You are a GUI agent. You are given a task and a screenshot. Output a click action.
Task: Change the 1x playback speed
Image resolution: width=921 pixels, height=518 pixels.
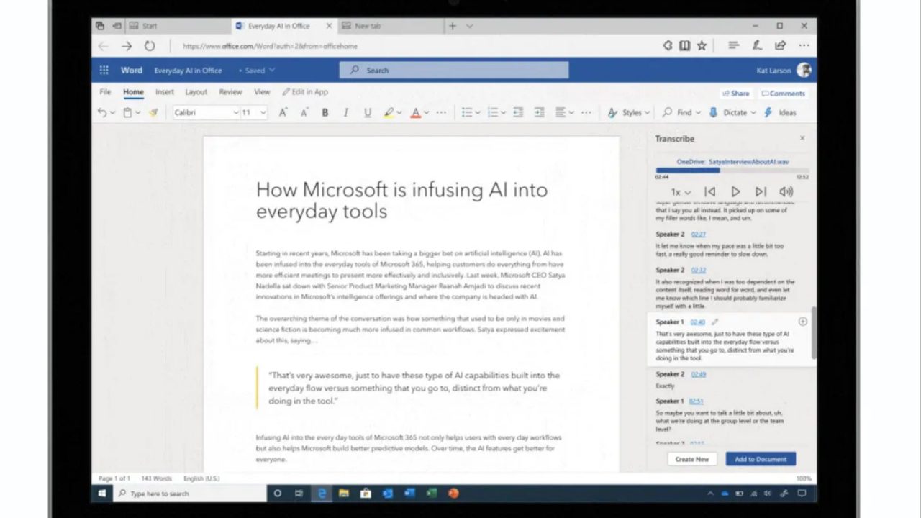(681, 192)
